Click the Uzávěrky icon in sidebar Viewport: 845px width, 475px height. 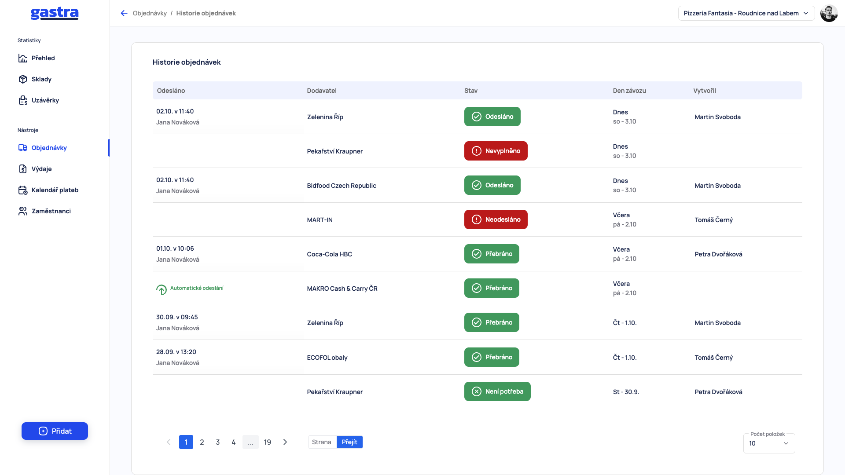(x=23, y=100)
